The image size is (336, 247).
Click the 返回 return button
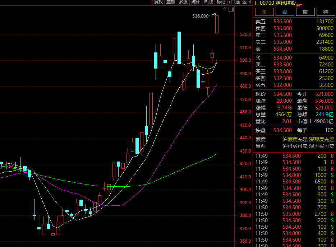[x=246, y=2]
